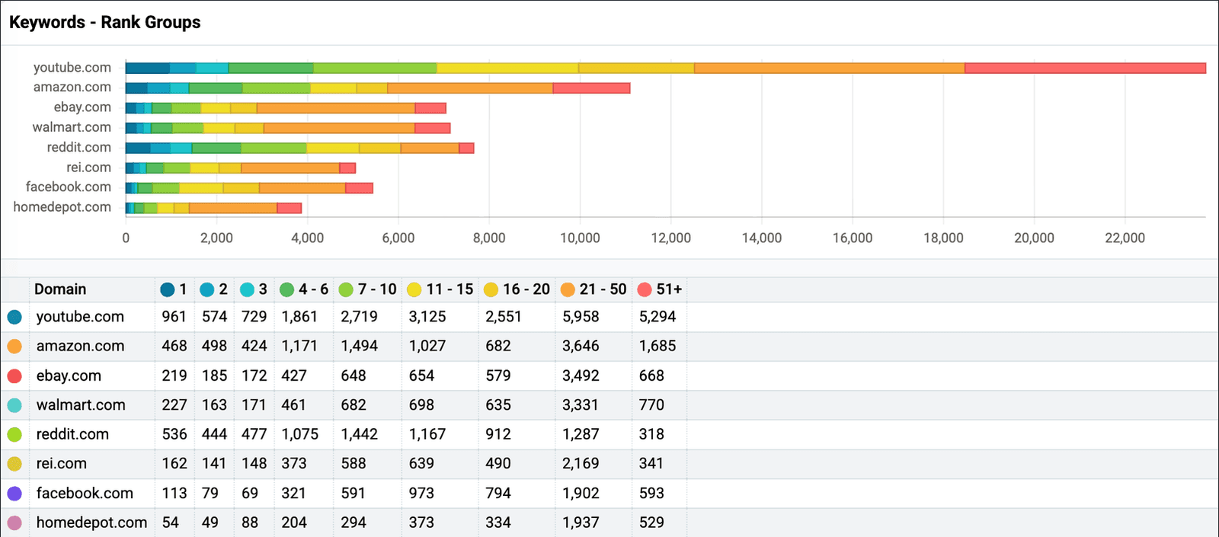The image size is (1219, 537).
Task: Click facebook.com label on chart axis
Action: point(69,187)
